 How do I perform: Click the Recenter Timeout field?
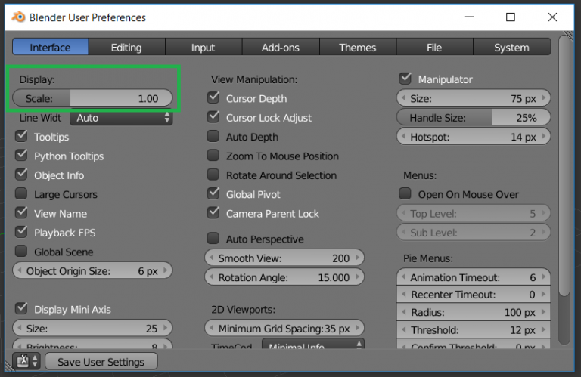474,295
